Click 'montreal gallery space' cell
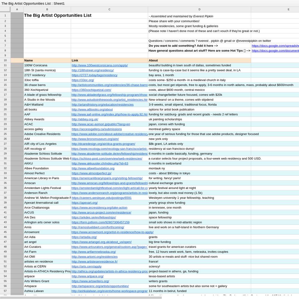The width and height of the screenshot is (299, 299). tap(199, 129)
